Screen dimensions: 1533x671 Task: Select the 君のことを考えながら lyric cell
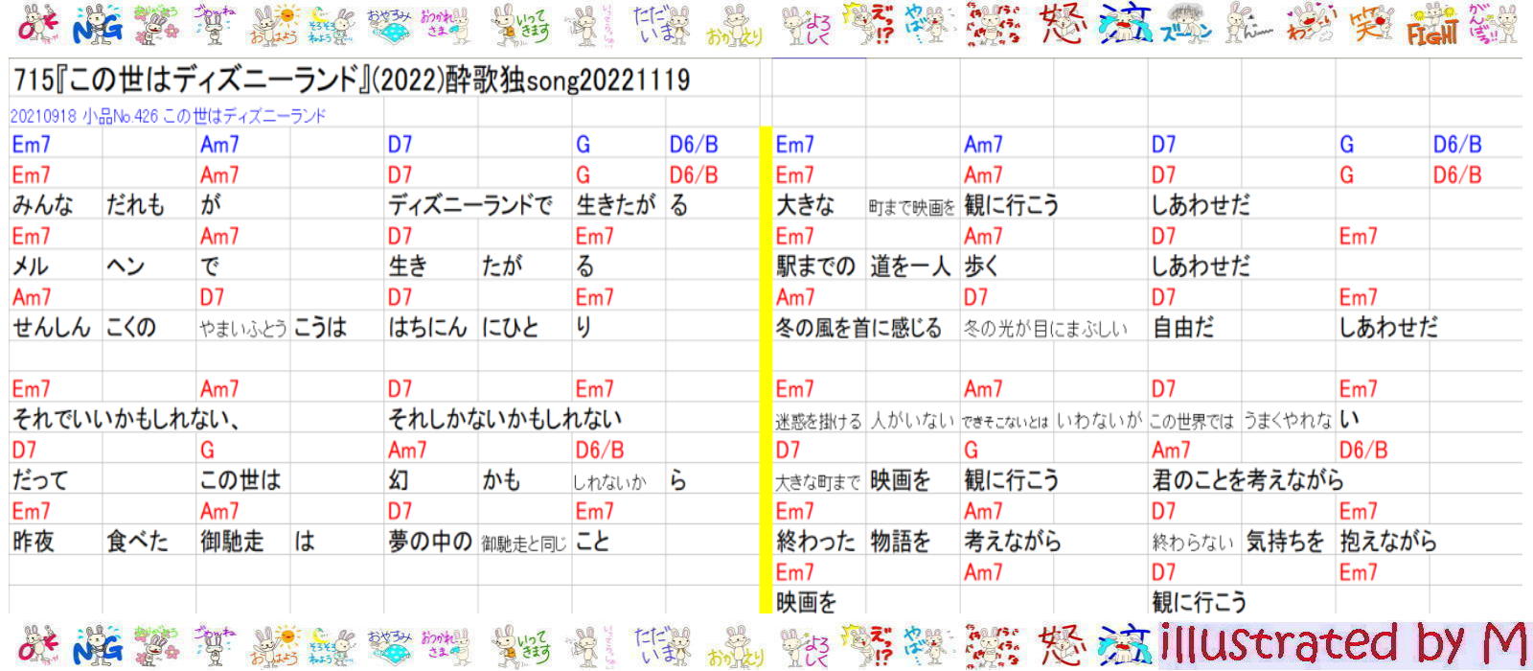[1247, 480]
